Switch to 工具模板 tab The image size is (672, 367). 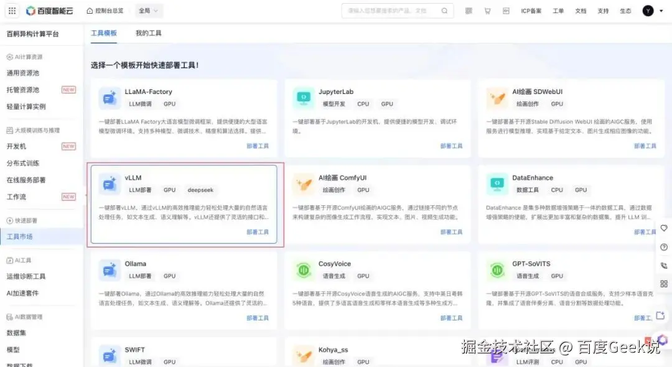coord(104,33)
